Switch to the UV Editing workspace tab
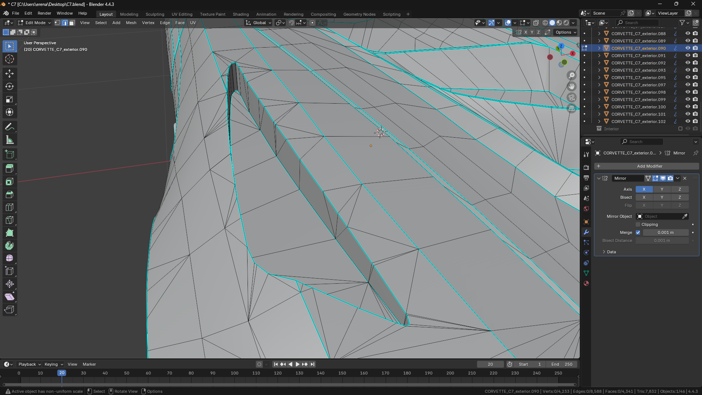Screen dimensions: 702x395 [x=182, y=14]
